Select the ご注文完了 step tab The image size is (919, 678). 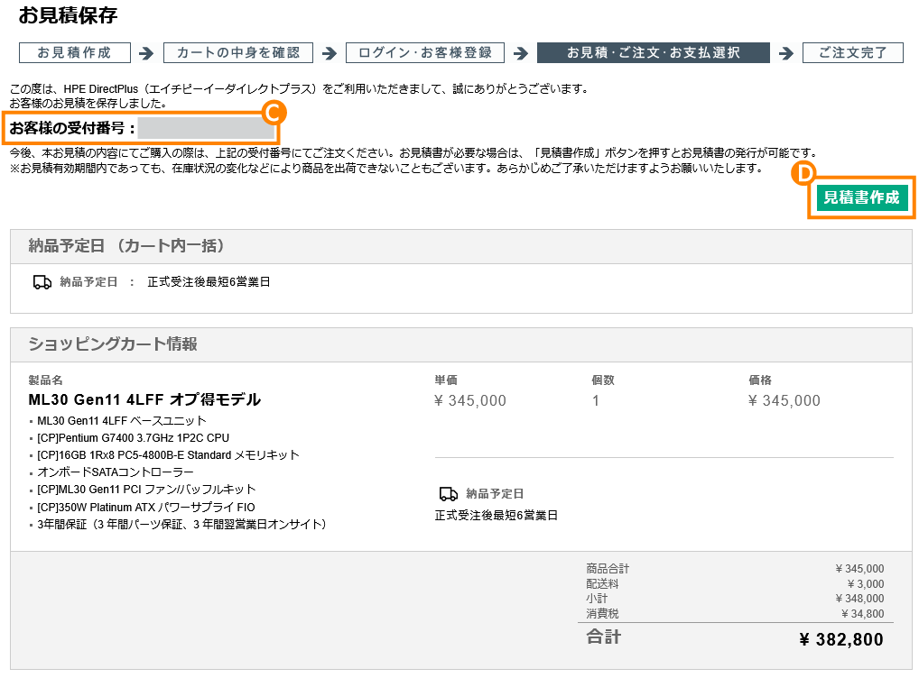click(x=853, y=52)
